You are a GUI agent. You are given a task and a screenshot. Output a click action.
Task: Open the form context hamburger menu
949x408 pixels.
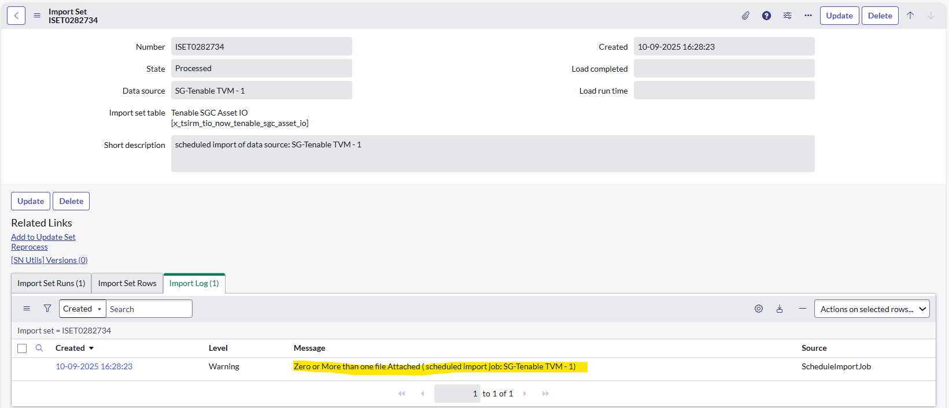37,16
